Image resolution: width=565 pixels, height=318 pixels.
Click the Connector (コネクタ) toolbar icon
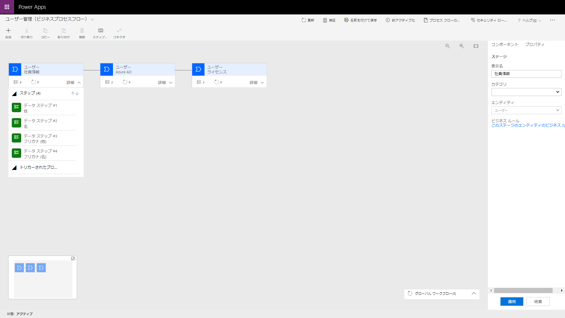[x=119, y=31]
